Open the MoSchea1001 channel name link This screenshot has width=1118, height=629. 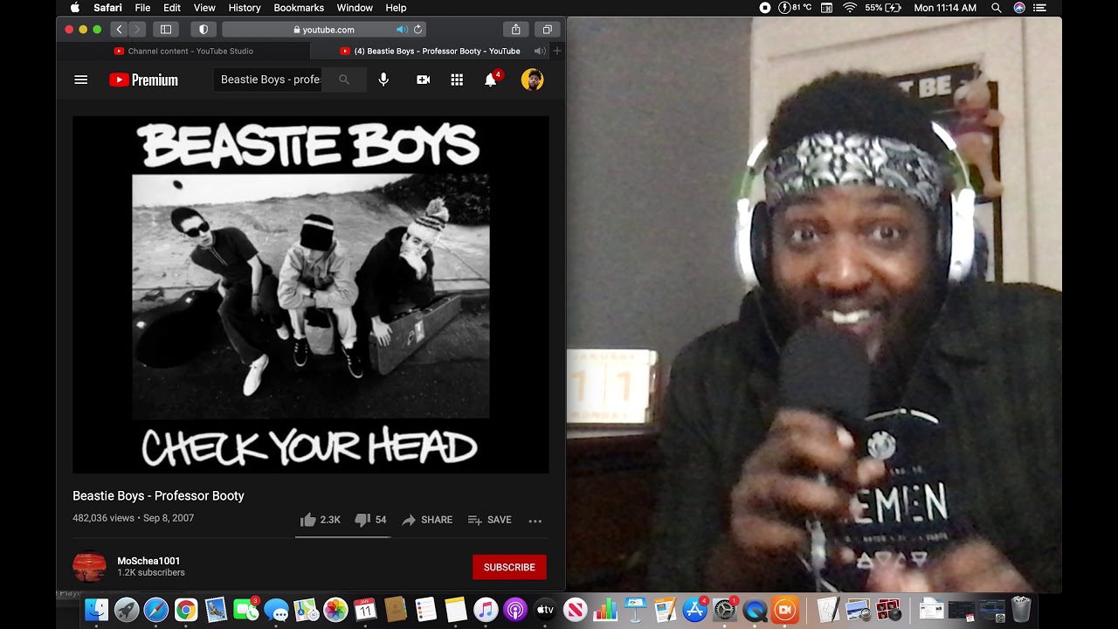pos(148,561)
